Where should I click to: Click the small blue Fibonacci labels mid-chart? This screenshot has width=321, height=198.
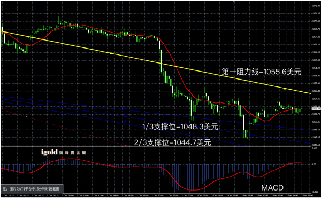(126, 114)
